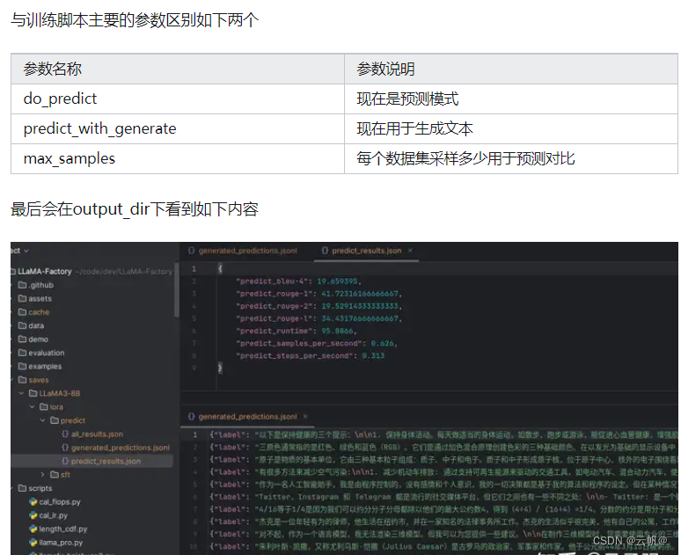
Task: Click the 最后会在output_dir下看到如下内容 paragraph
Action: 135,209
